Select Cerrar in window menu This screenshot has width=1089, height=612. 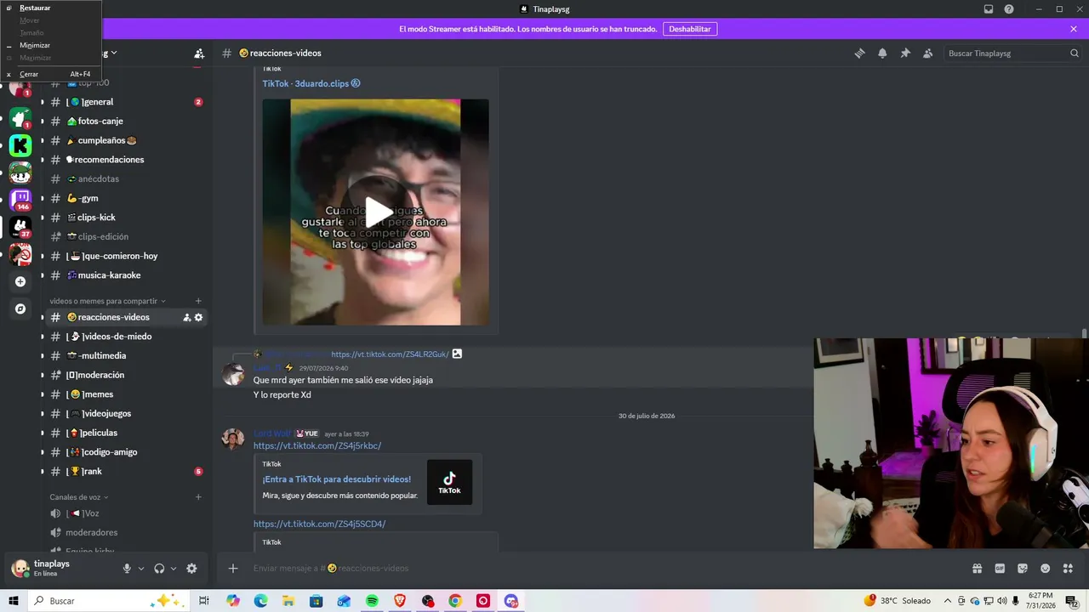coord(51,74)
